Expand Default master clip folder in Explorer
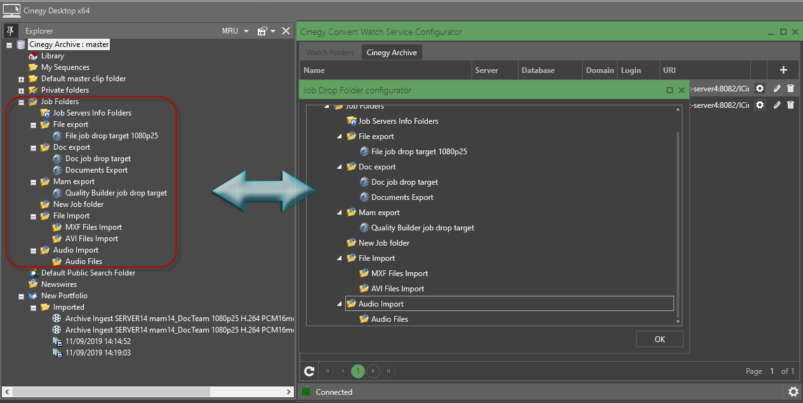The width and height of the screenshot is (803, 403). click(22, 79)
